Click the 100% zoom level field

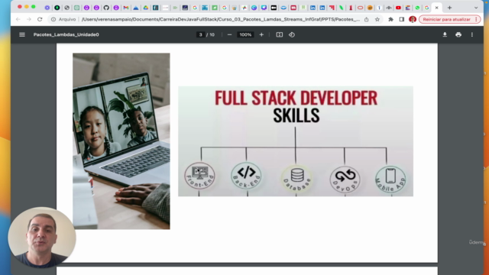pos(245,34)
